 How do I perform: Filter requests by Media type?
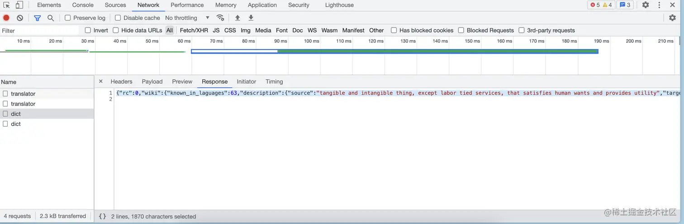tap(263, 30)
